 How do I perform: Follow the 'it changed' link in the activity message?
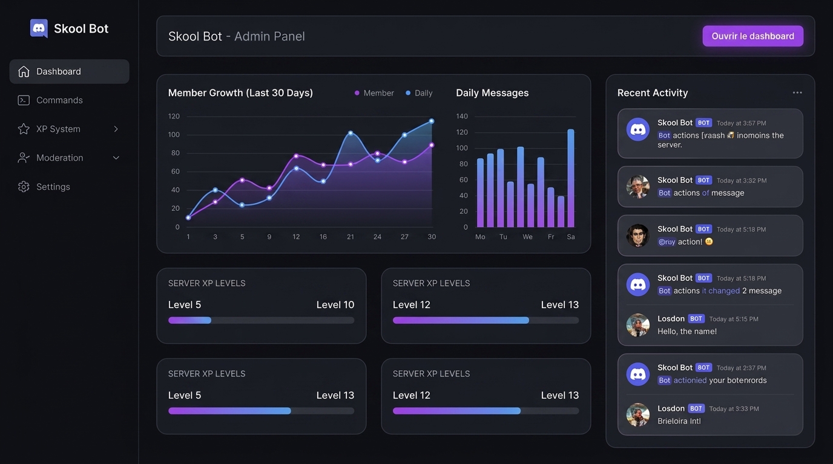pos(721,291)
